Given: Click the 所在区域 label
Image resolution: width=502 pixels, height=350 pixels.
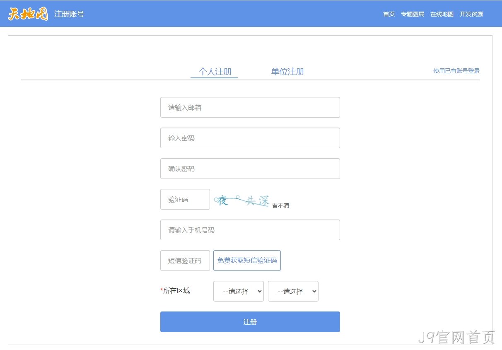Looking at the screenshot, I should tap(175, 291).
